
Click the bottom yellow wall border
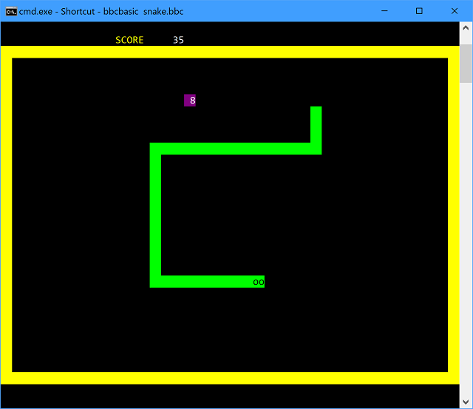point(229,378)
